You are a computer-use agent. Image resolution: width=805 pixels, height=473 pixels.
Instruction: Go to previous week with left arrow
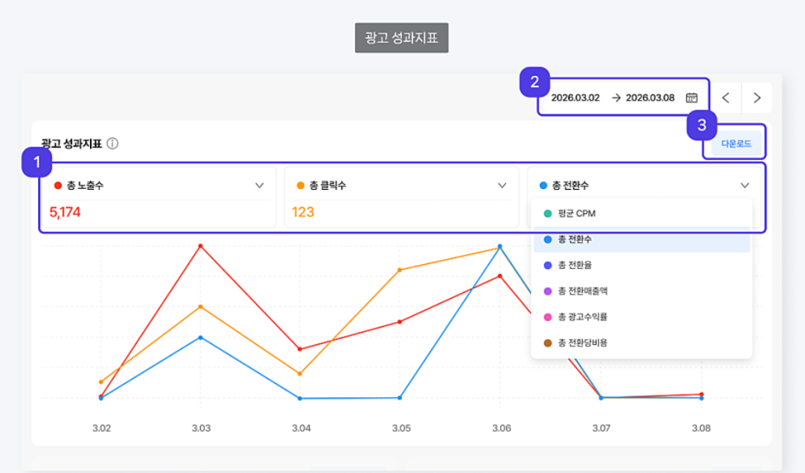click(726, 97)
